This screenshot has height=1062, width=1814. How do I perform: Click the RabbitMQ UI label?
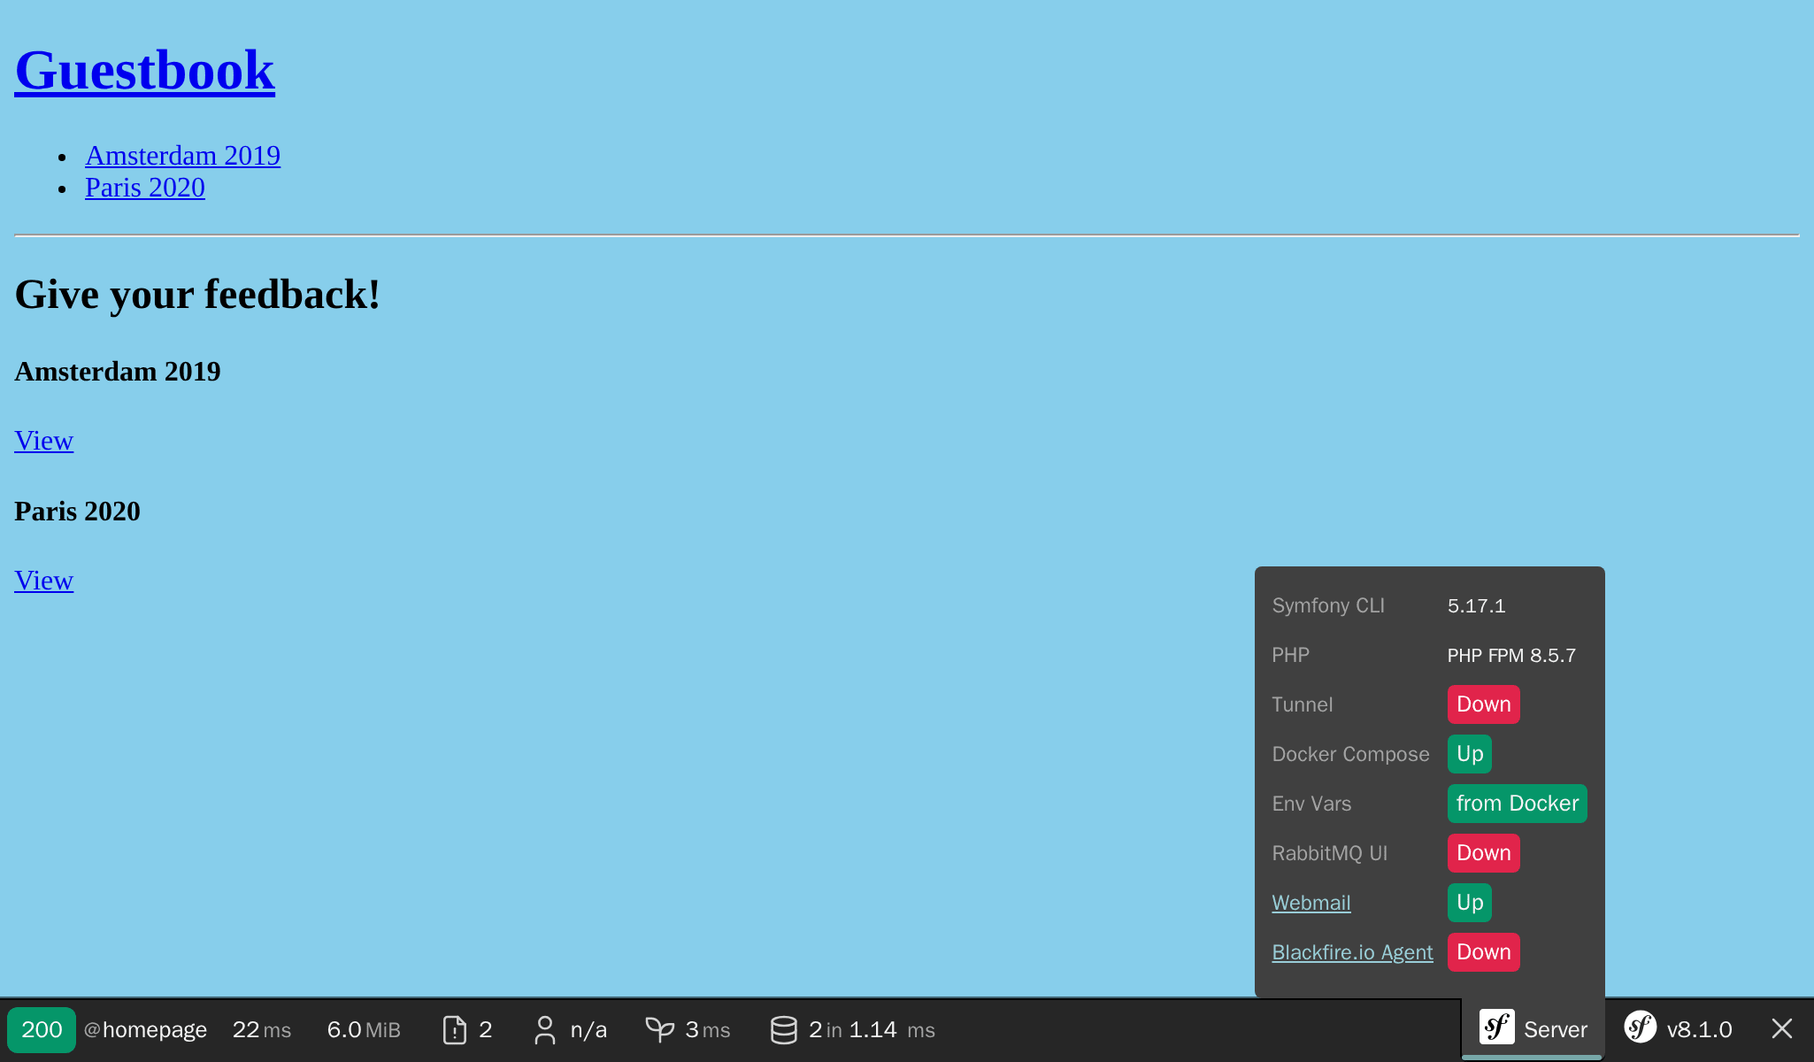tap(1329, 854)
